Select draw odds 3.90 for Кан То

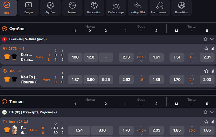[91, 80]
